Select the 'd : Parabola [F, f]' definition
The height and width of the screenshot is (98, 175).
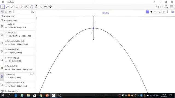(x=11, y=66)
